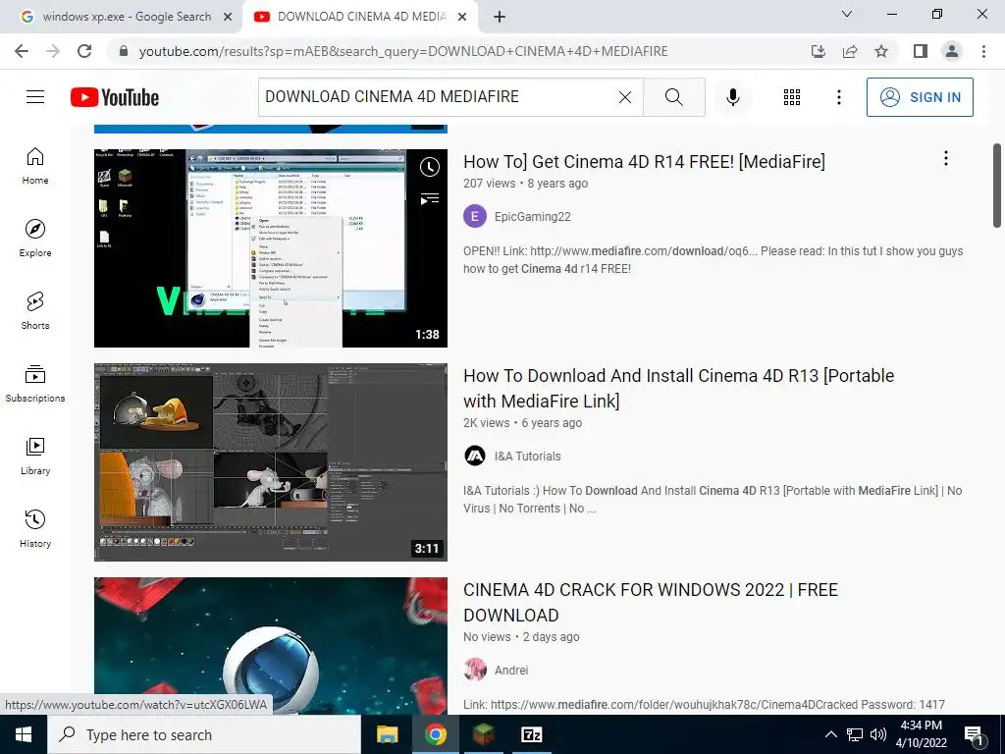The width and height of the screenshot is (1005, 754).
Task: Click the page vertical scrollbar
Action: pos(997,186)
